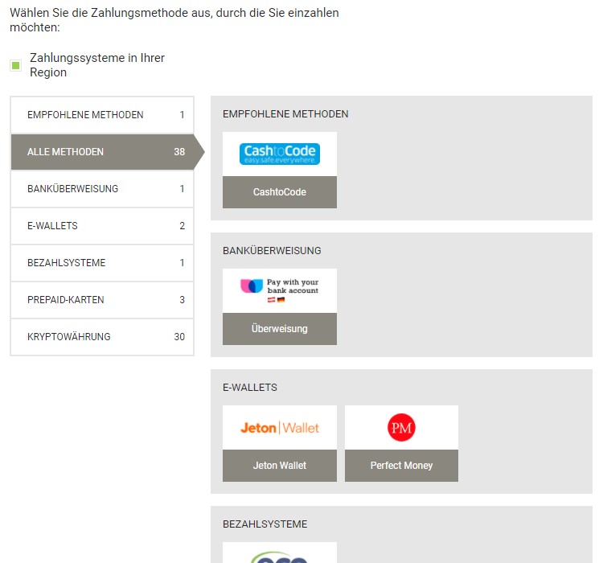Viewport: 603px width, 563px height.
Task: Choose the CashtoCode payment button
Action: 280,192
